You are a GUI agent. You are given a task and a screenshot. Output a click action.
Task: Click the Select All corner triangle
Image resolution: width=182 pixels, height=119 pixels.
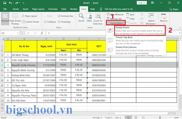3,39
